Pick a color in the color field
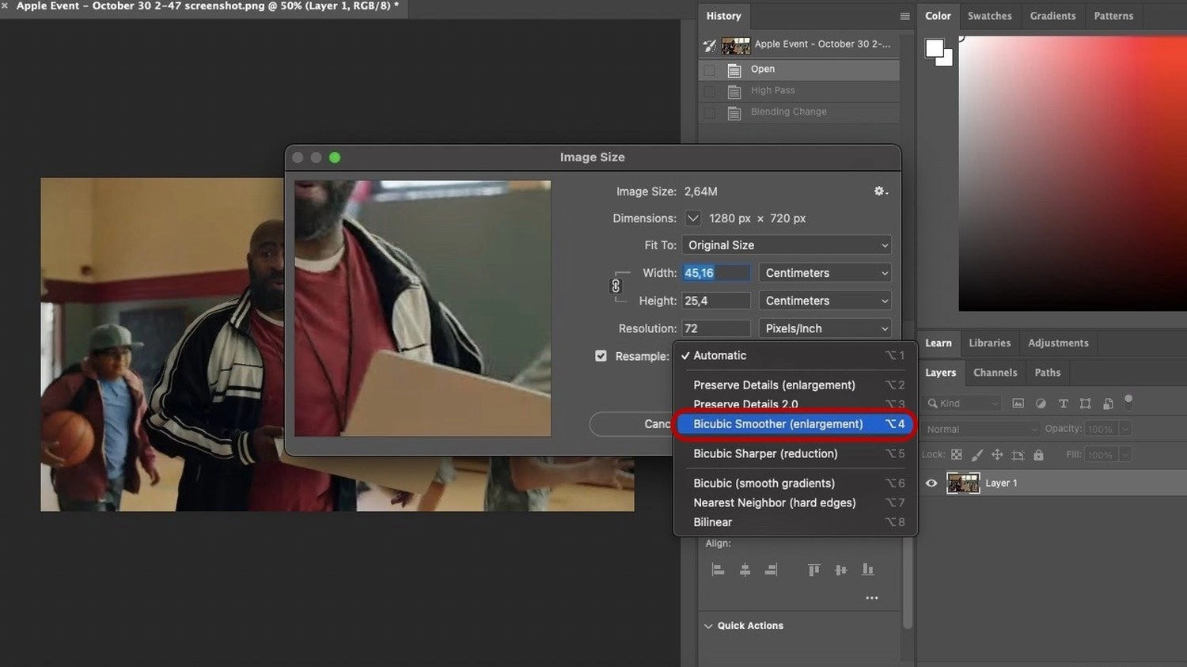The height and width of the screenshot is (667, 1187). tap(1072, 173)
